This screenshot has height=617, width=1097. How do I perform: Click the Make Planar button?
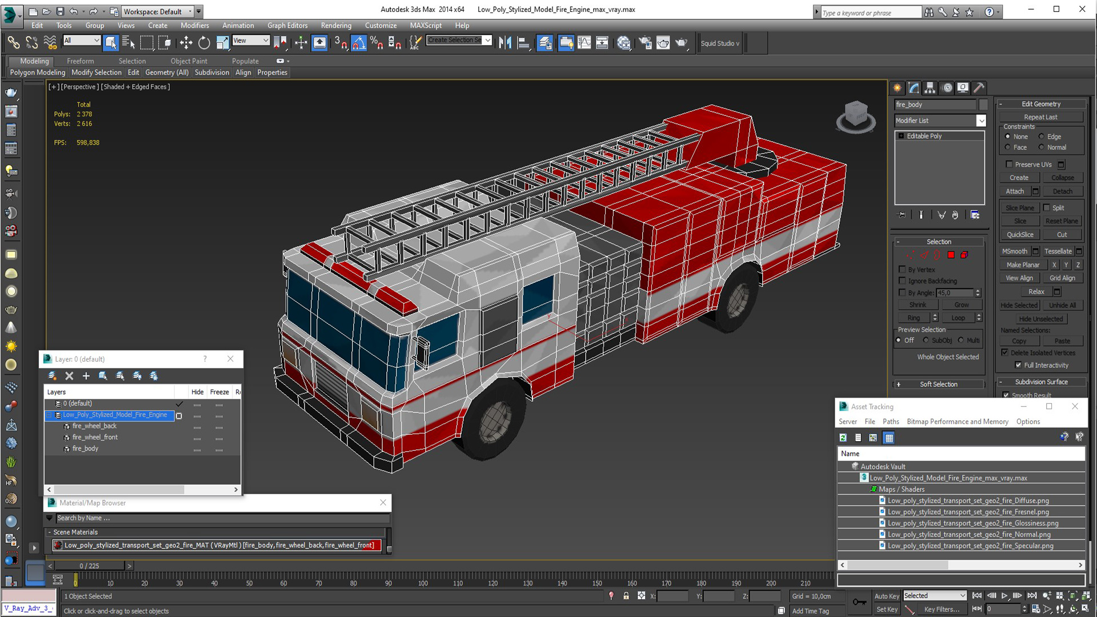pos(1023,265)
